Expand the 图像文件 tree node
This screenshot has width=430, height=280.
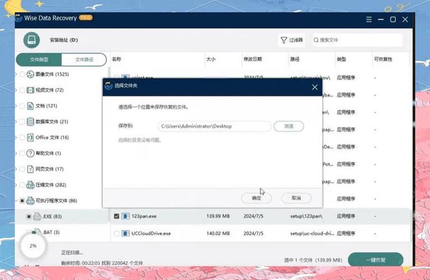pyautogui.click(x=16, y=74)
